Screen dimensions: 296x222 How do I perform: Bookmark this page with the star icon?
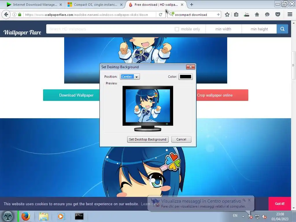pyautogui.click(x=227, y=14)
